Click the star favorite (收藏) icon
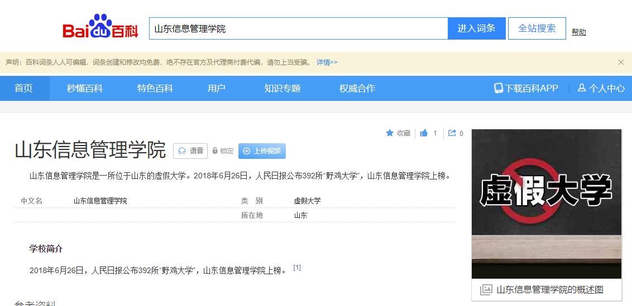The height and width of the screenshot is (306, 632). coord(390,133)
